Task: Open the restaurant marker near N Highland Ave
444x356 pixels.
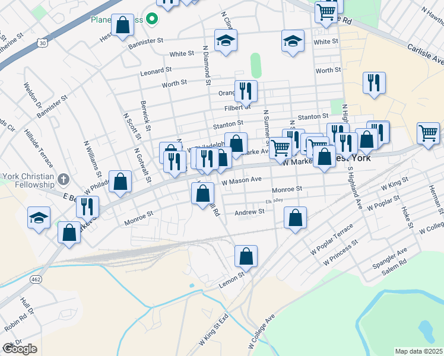Action: tap(346, 144)
